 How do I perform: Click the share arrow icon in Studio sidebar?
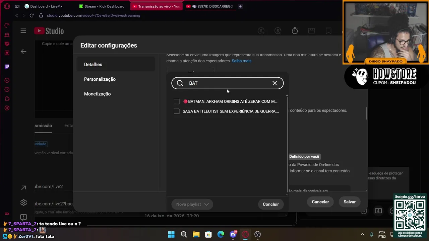point(23,188)
